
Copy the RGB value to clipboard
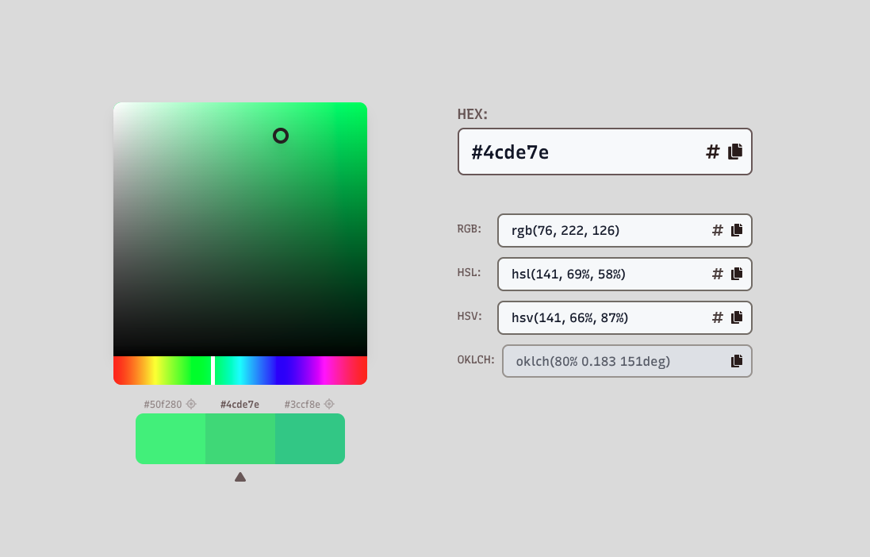pyautogui.click(x=737, y=230)
